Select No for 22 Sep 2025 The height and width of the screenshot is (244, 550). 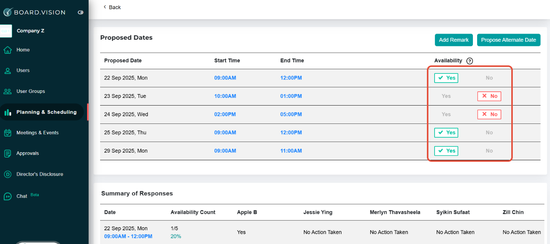(x=489, y=78)
